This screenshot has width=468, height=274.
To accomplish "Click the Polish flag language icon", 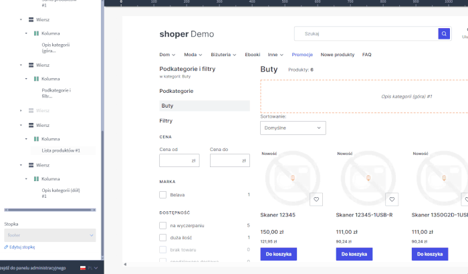I will [83, 268].
